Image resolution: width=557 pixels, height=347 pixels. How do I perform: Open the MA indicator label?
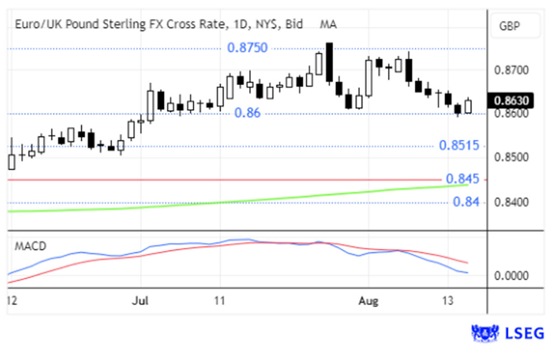[x=328, y=24]
